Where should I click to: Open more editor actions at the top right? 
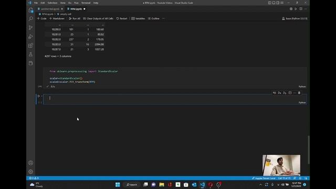tap(306, 9)
